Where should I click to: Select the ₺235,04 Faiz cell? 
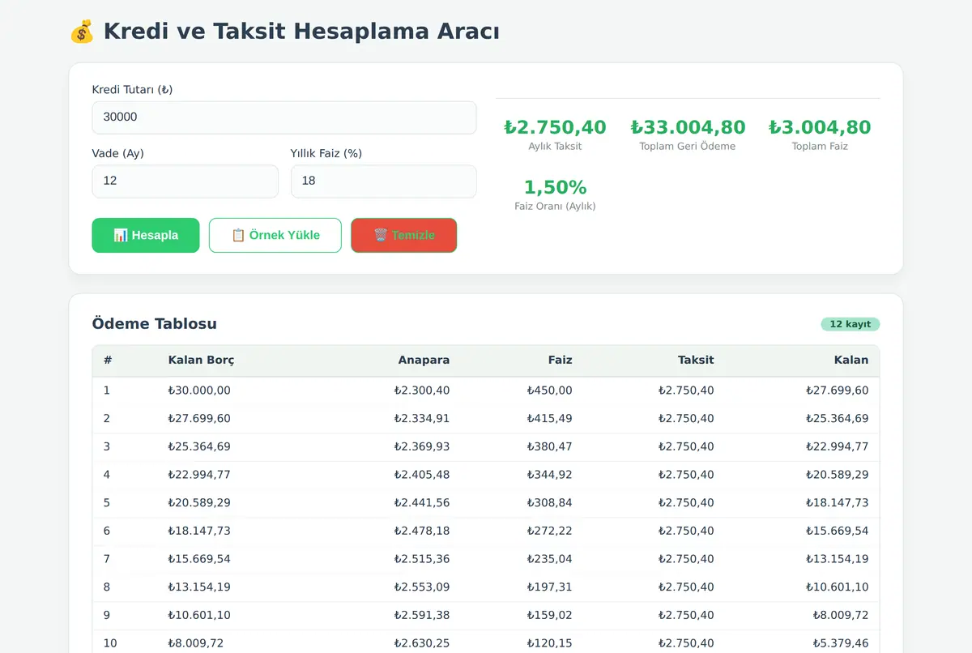coord(549,559)
